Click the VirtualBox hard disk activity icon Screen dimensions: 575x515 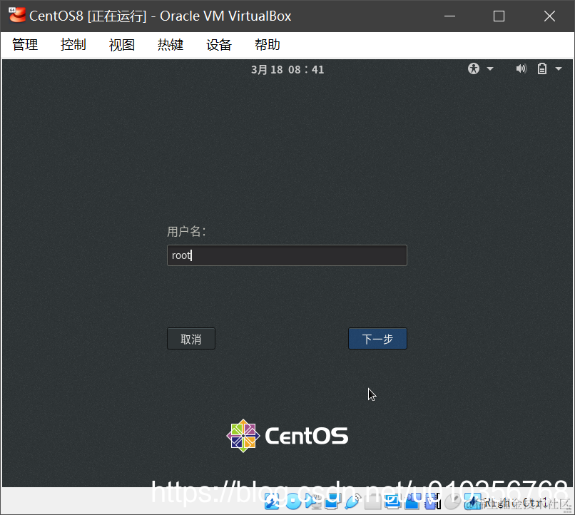click(272, 501)
